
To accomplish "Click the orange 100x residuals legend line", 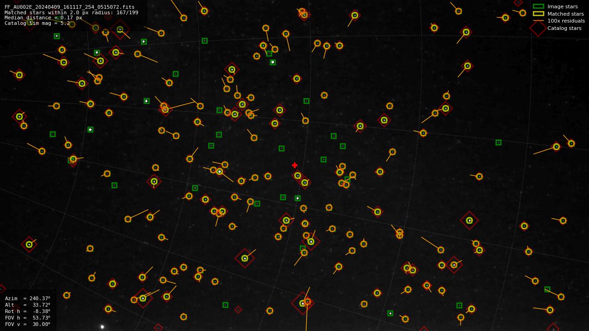I will (x=538, y=21).
